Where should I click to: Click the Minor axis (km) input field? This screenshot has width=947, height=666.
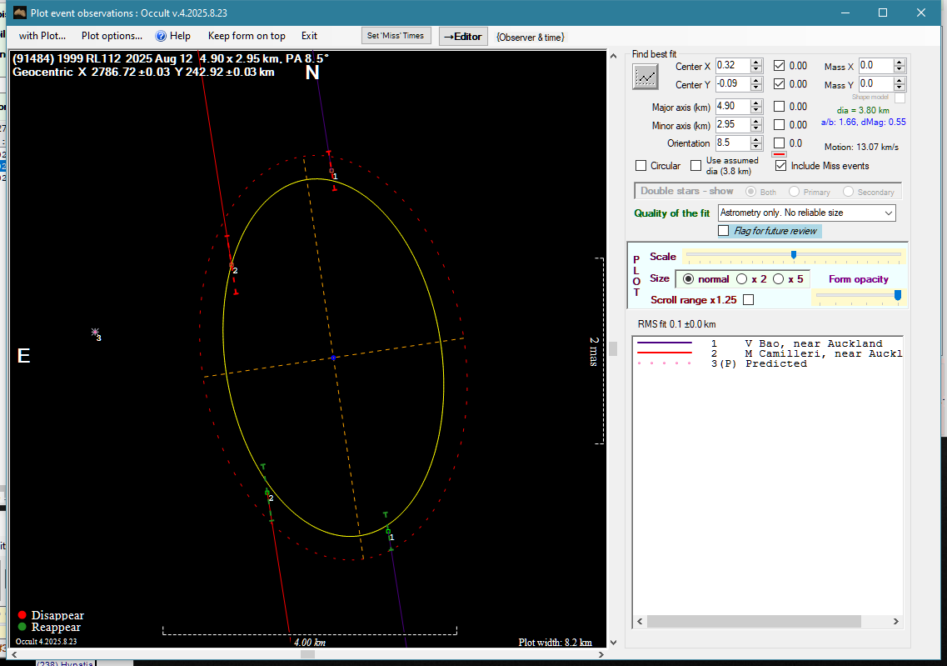(731, 125)
